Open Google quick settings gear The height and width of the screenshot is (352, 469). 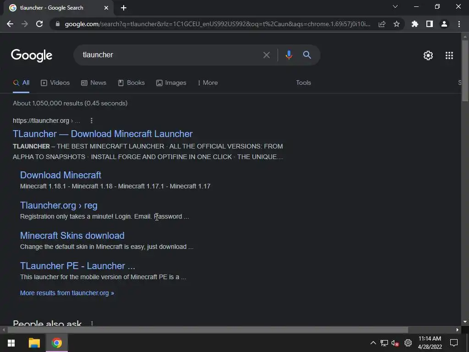[x=428, y=55]
